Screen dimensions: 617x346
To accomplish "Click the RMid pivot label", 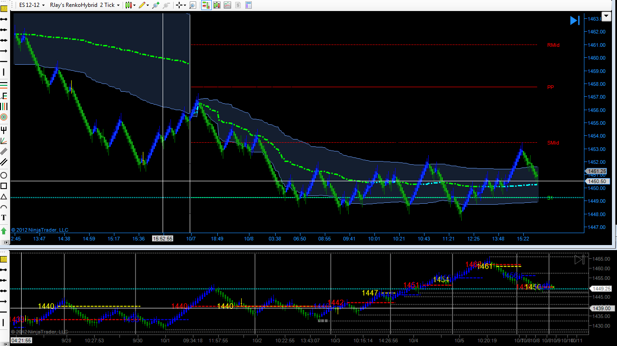I will (x=553, y=45).
